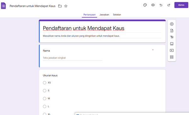Choose the S radio option
Viewport: 189px width, 115px height.
pyautogui.click(x=45, y=91)
